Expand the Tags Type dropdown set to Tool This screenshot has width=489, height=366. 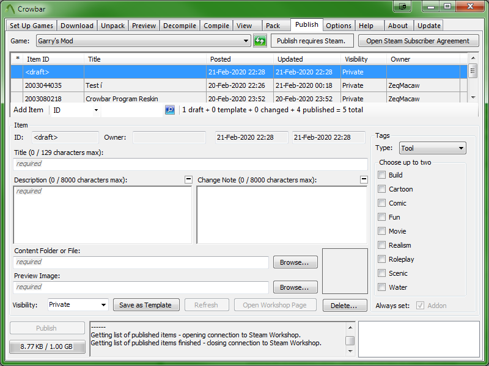[x=433, y=148]
